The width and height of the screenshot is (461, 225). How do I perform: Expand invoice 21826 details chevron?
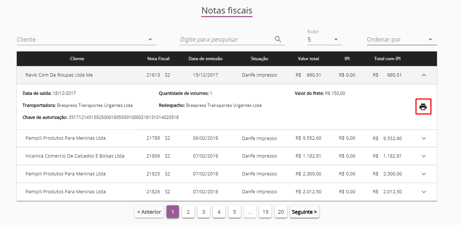[423, 192]
